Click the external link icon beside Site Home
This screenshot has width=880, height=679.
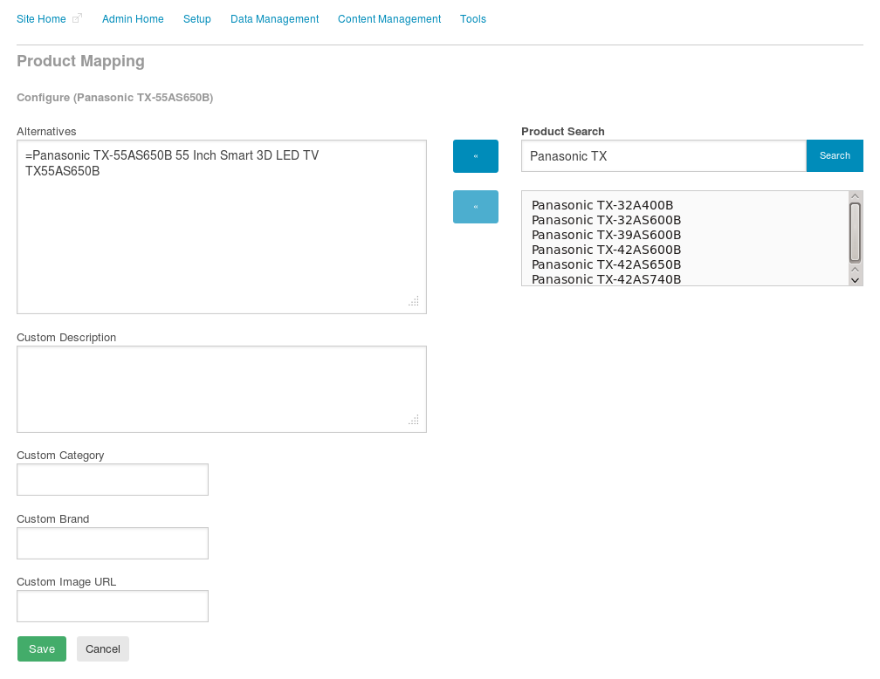[x=77, y=18]
